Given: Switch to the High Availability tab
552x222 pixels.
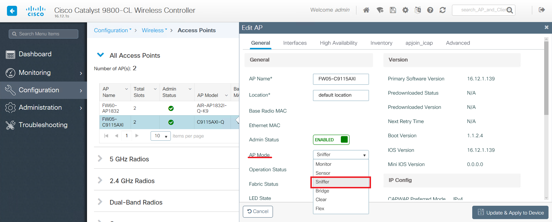Looking at the screenshot, I should pyautogui.click(x=338, y=43).
